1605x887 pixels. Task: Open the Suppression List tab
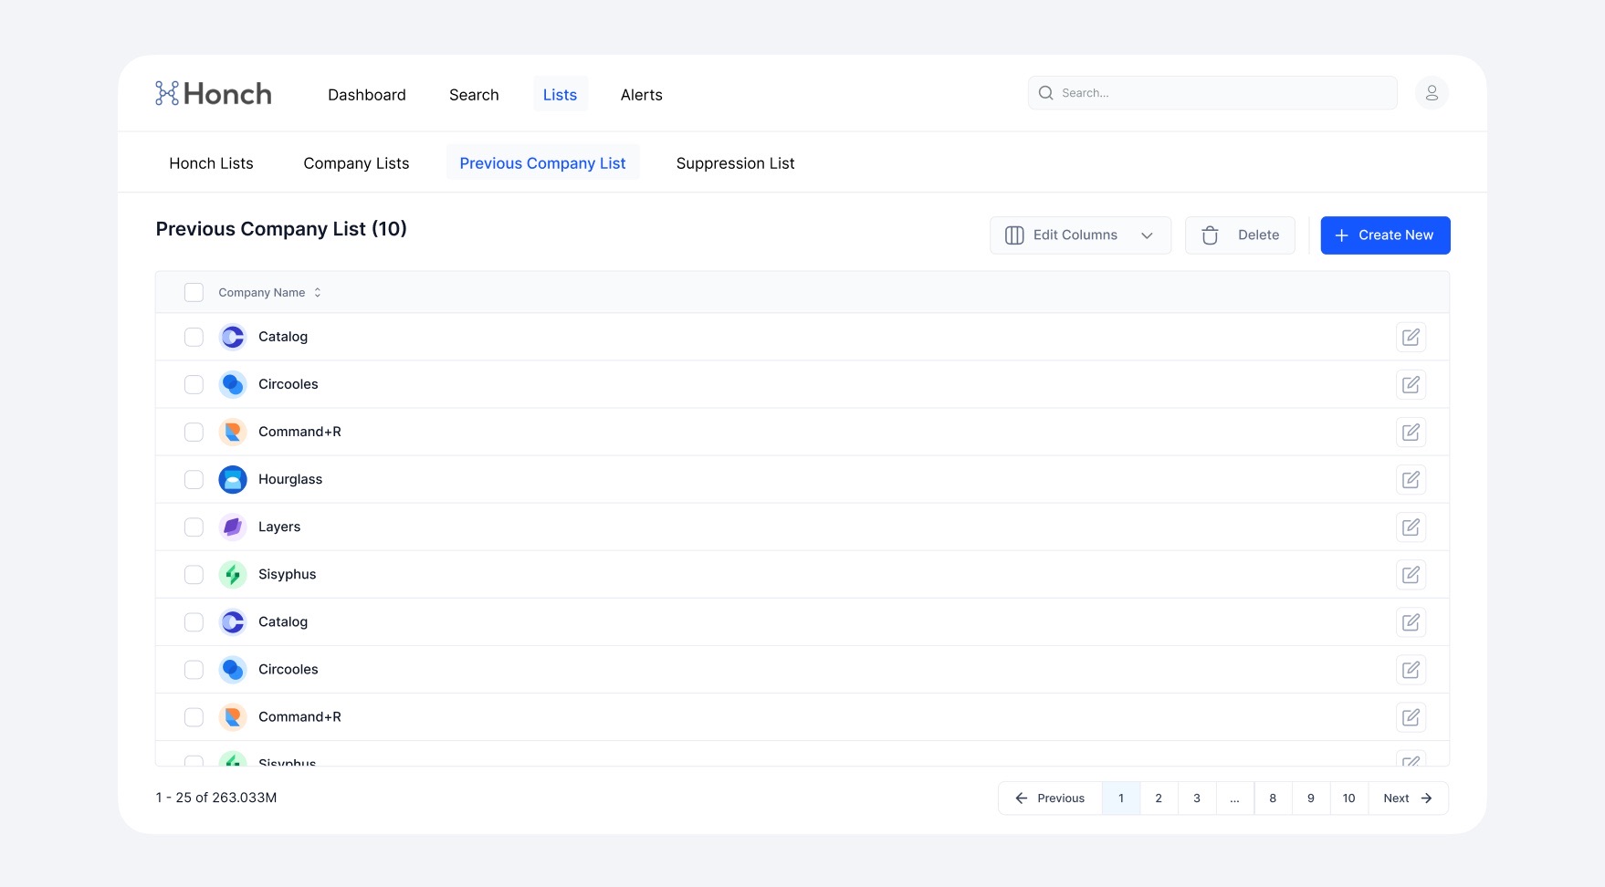[735, 163]
